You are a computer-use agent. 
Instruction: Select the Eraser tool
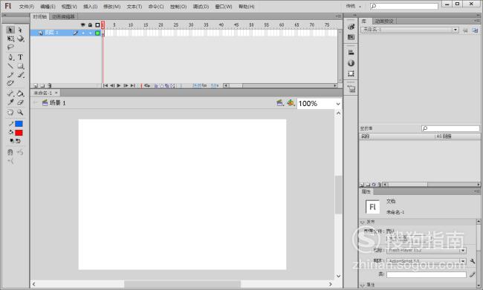tap(20, 102)
